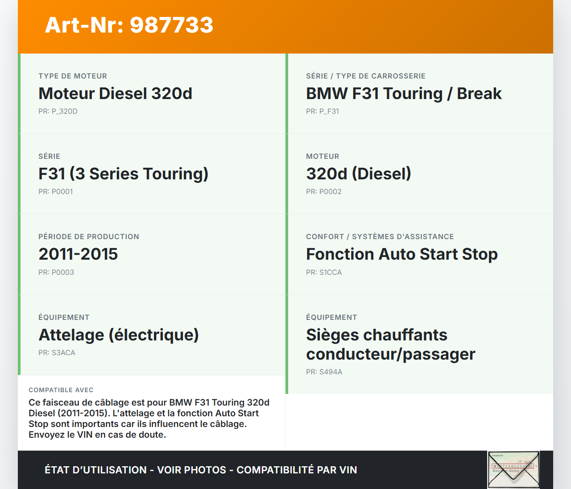This screenshot has height=489, width=571.
Task: Click the PR: P_F31 code
Action: tap(323, 112)
